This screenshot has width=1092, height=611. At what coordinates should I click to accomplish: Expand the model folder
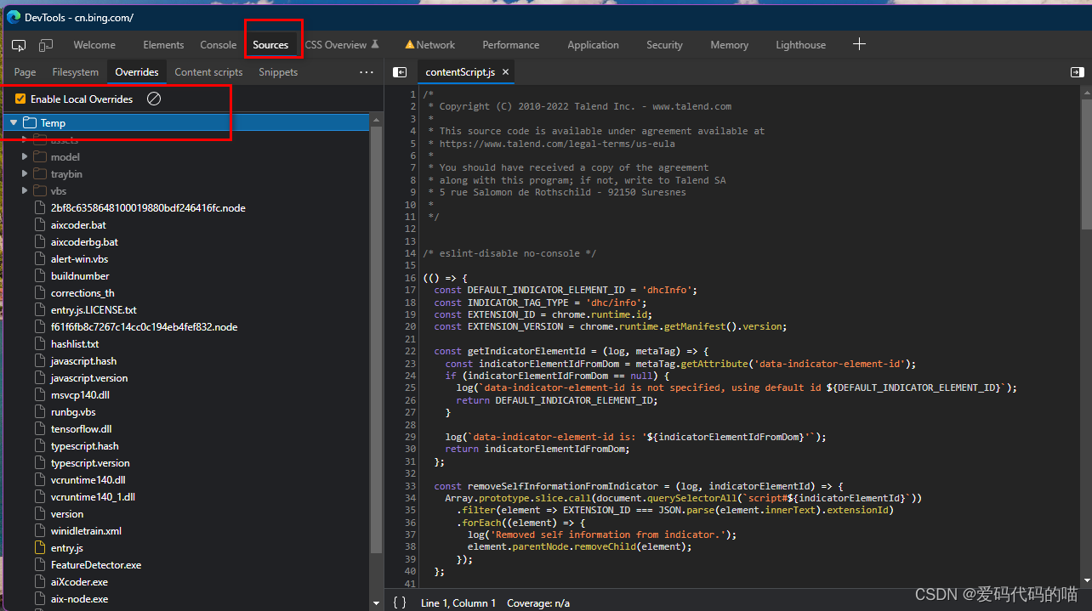pyautogui.click(x=25, y=157)
